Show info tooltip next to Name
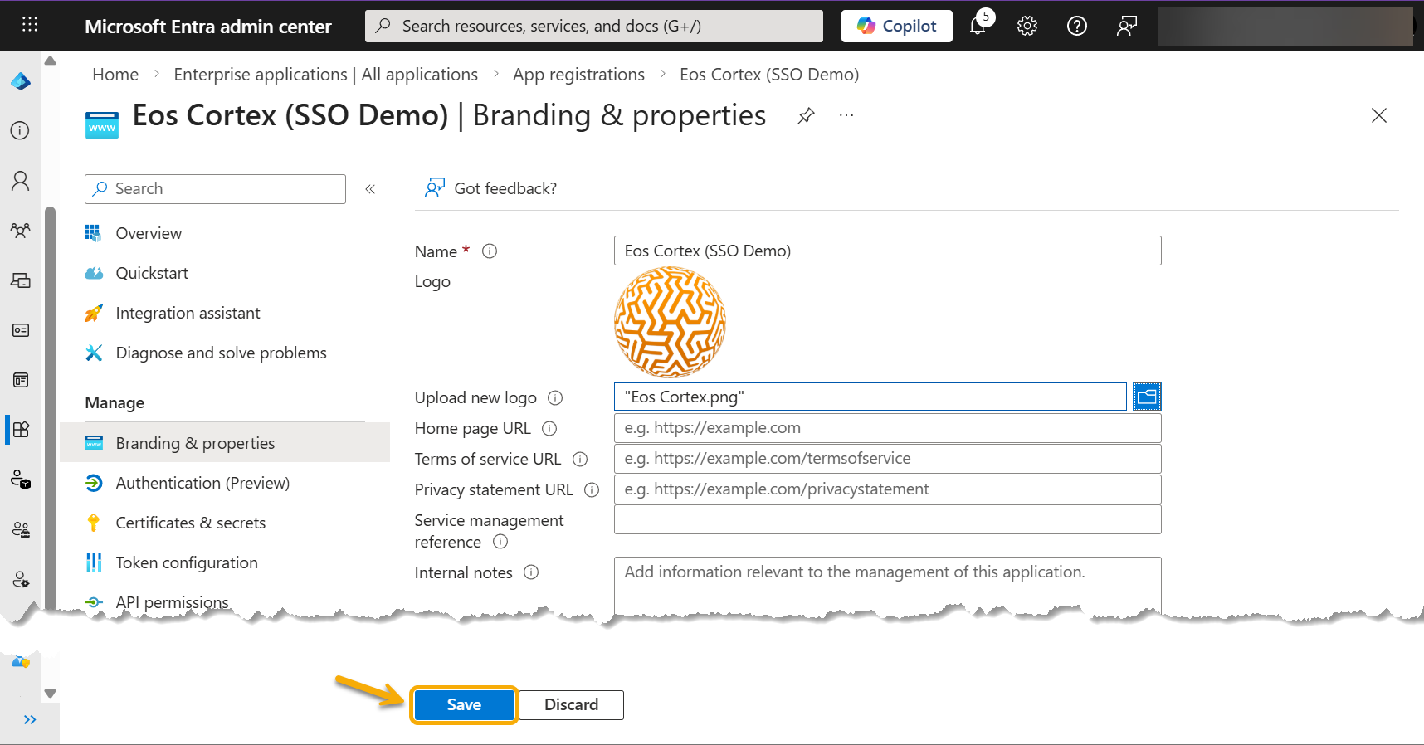1424x745 pixels. pyautogui.click(x=490, y=251)
